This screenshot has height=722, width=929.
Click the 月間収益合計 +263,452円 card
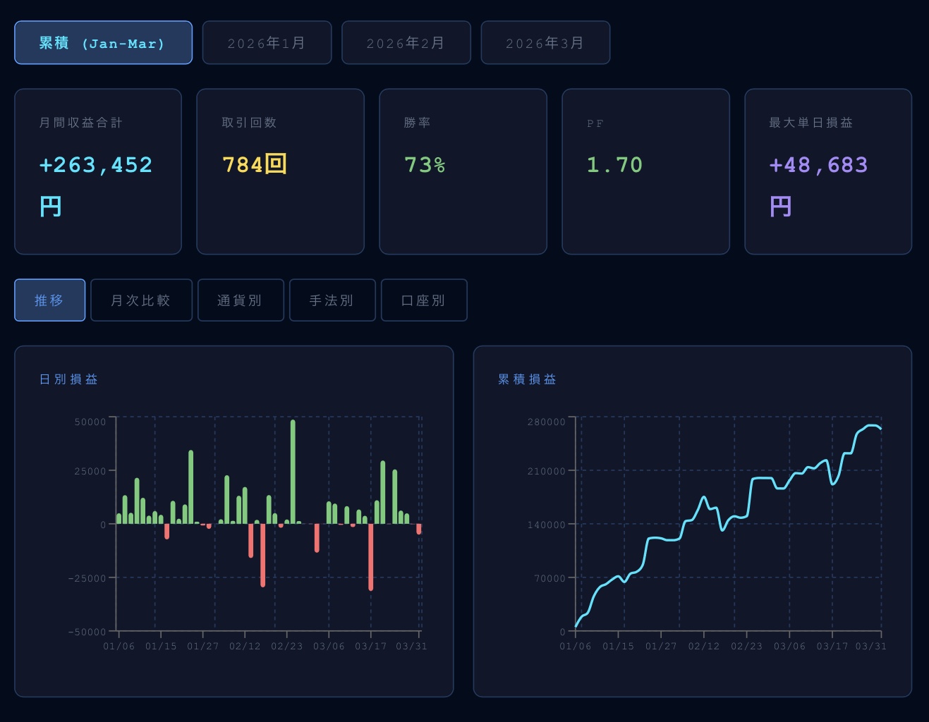[x=98, y=171]
